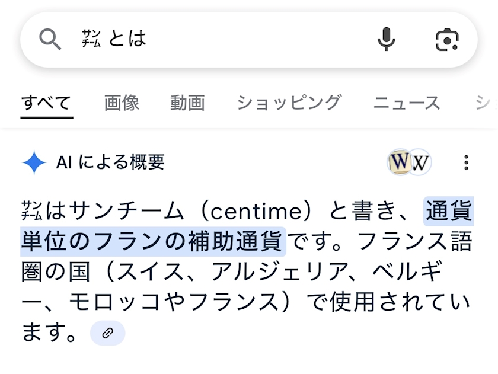Go to the ニュース tab

(x=407, y=103)
